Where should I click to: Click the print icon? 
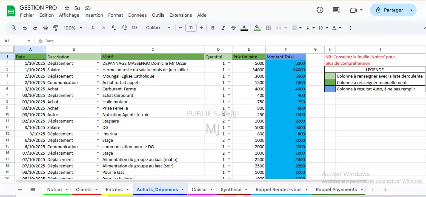coord(45,28)
